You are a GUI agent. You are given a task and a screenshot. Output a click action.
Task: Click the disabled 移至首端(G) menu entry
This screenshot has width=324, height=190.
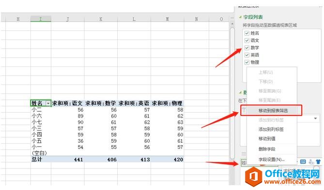270,91
